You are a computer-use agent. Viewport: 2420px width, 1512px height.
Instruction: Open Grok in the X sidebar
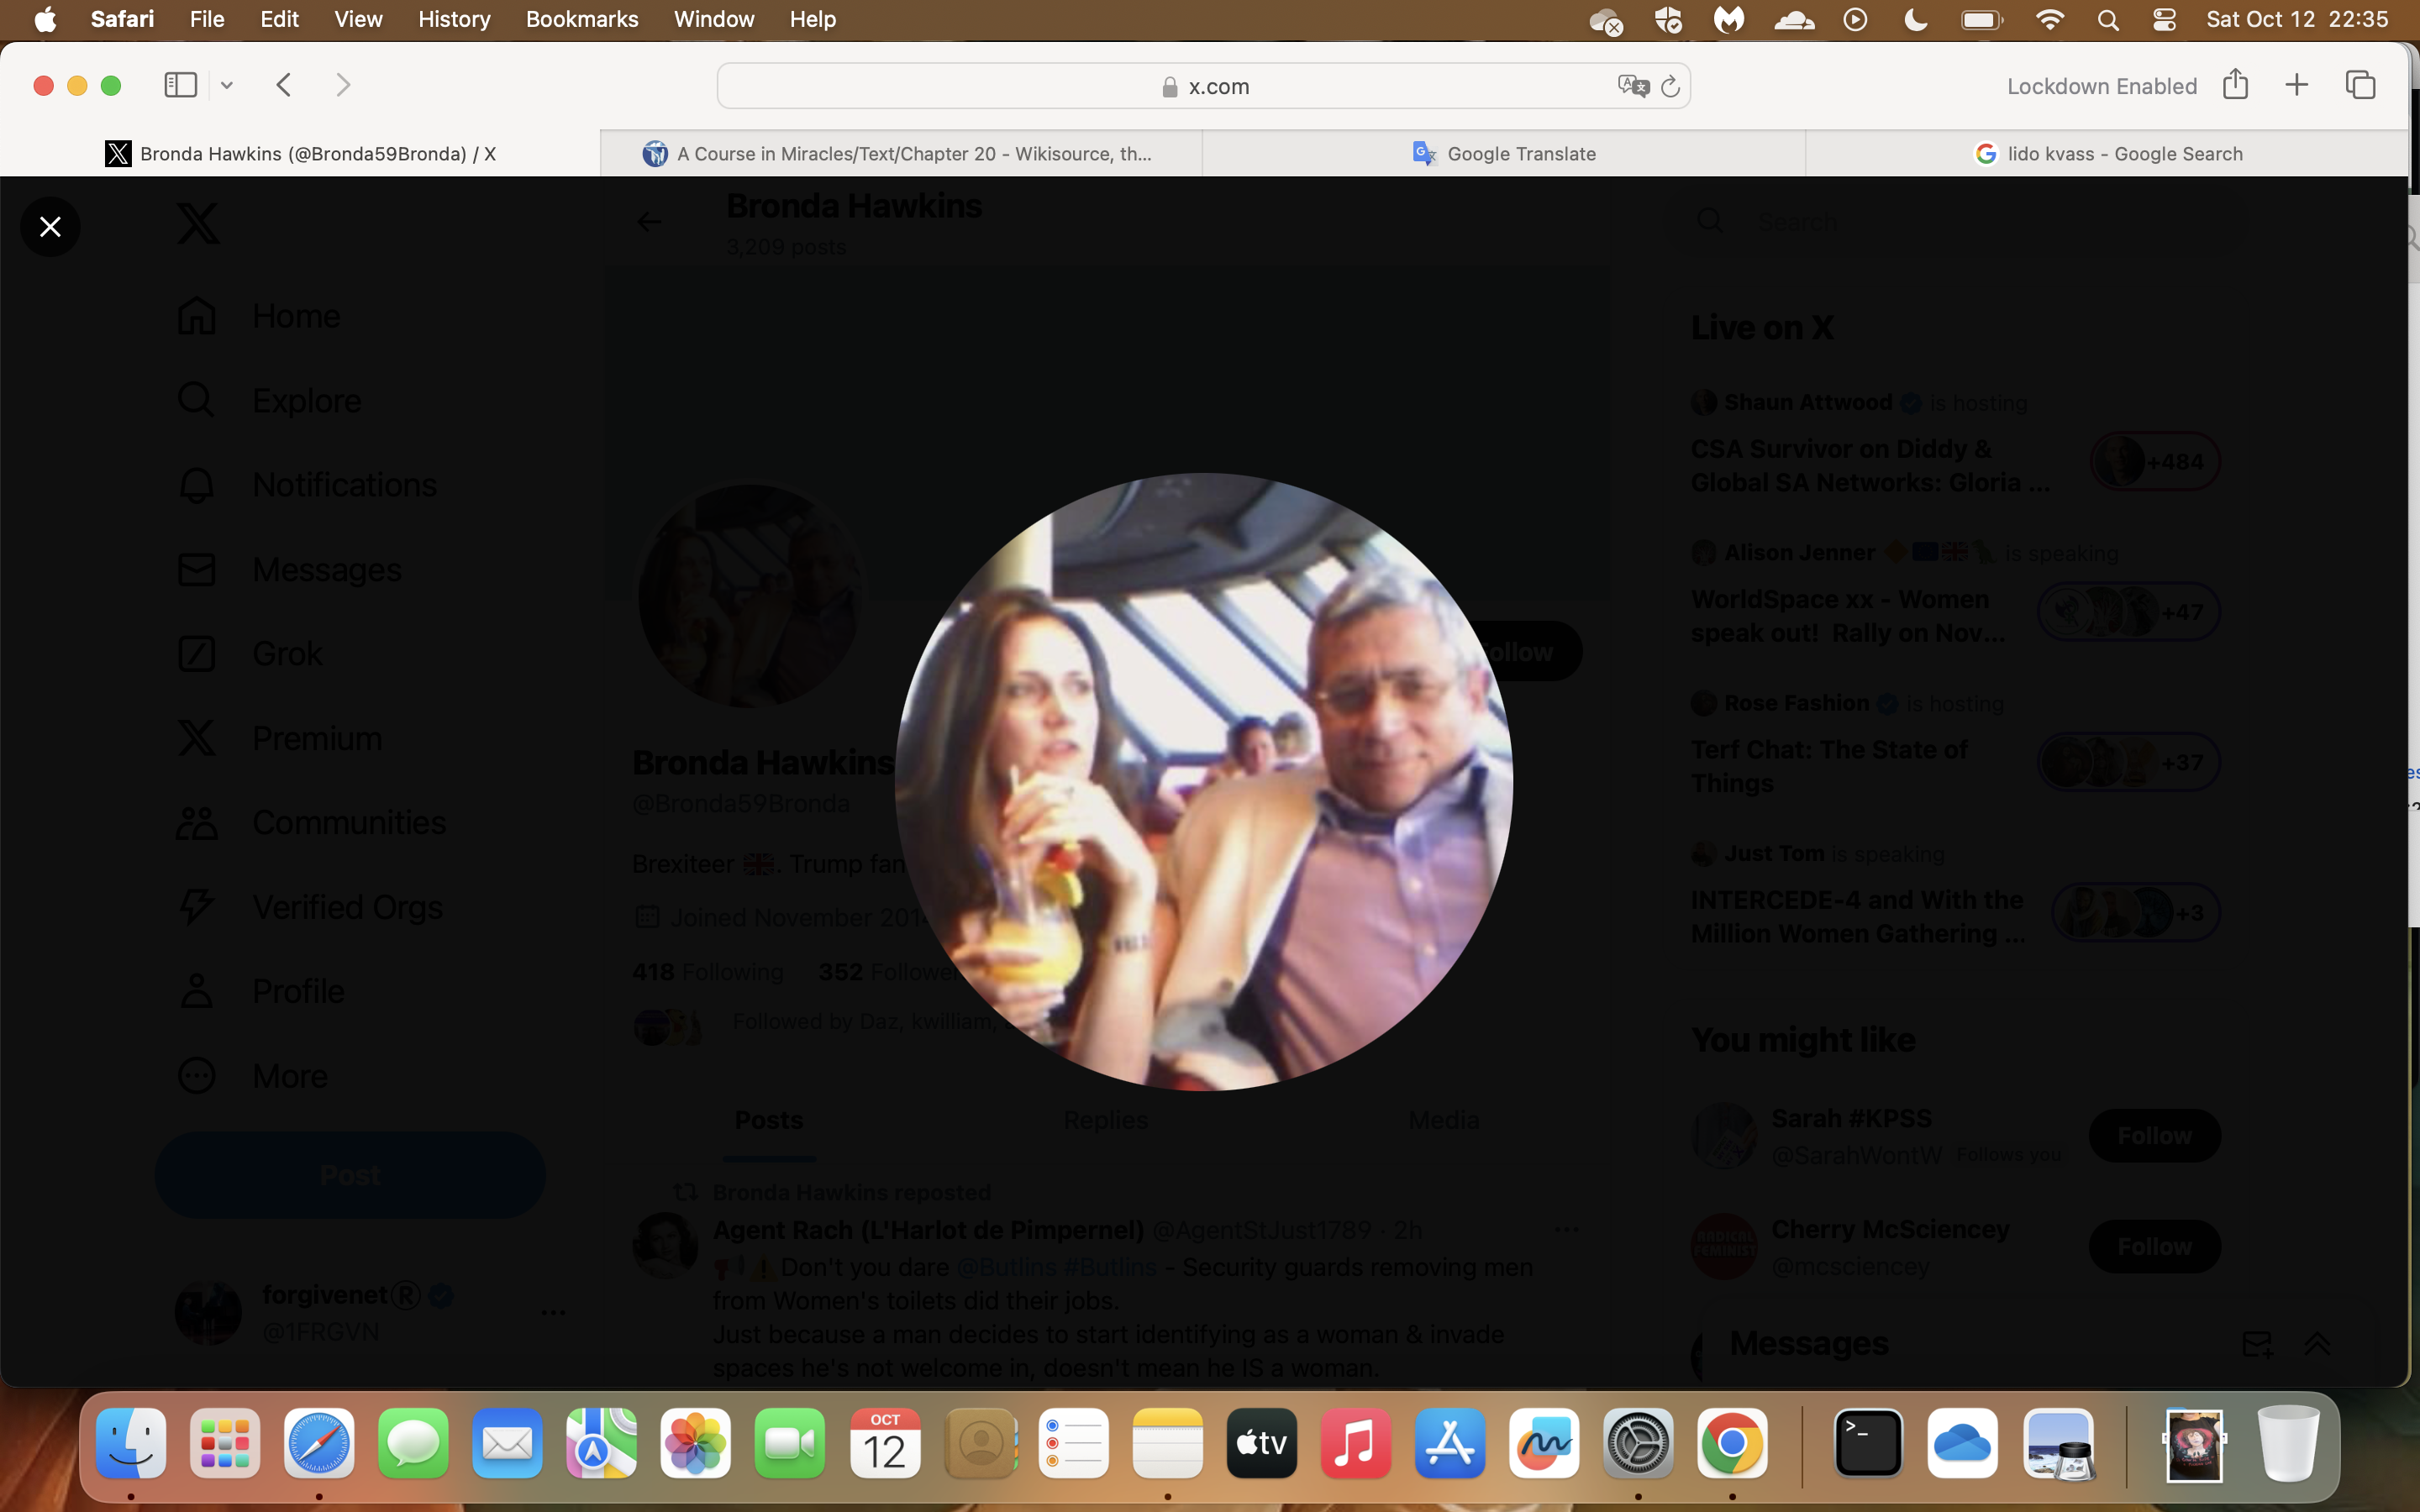point(249,654)
